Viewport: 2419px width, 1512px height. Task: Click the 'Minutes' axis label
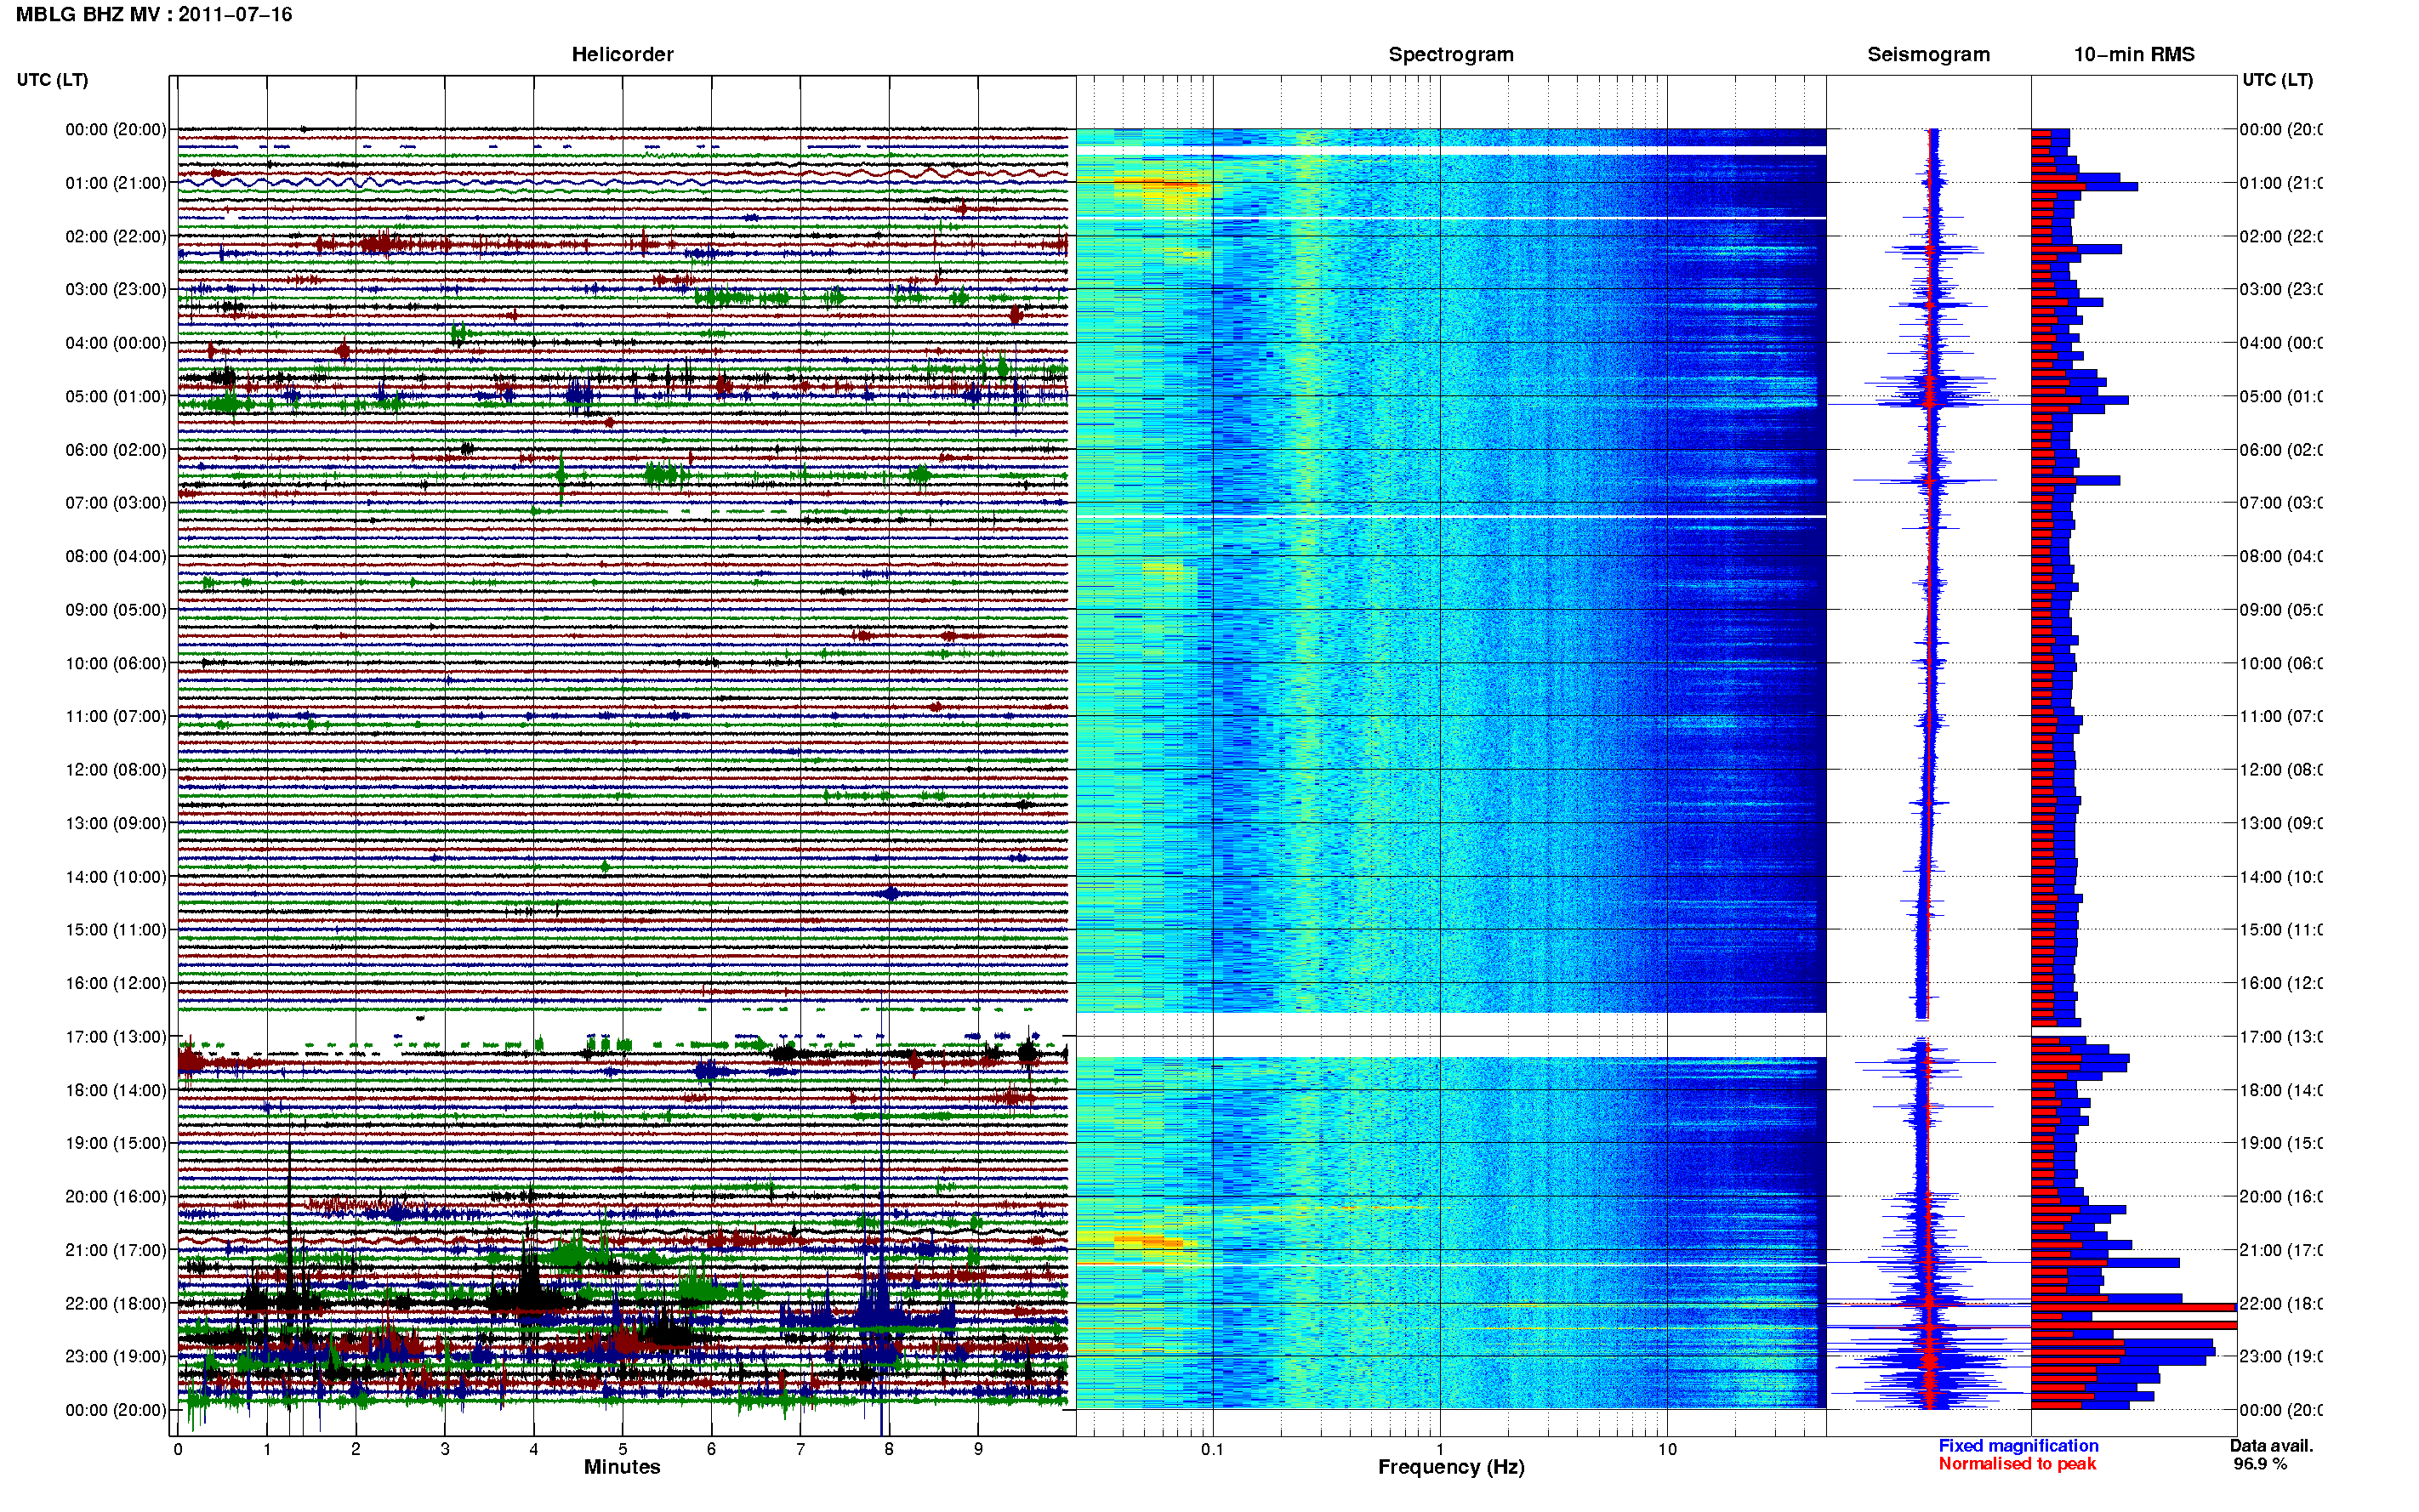(622, 1466)
